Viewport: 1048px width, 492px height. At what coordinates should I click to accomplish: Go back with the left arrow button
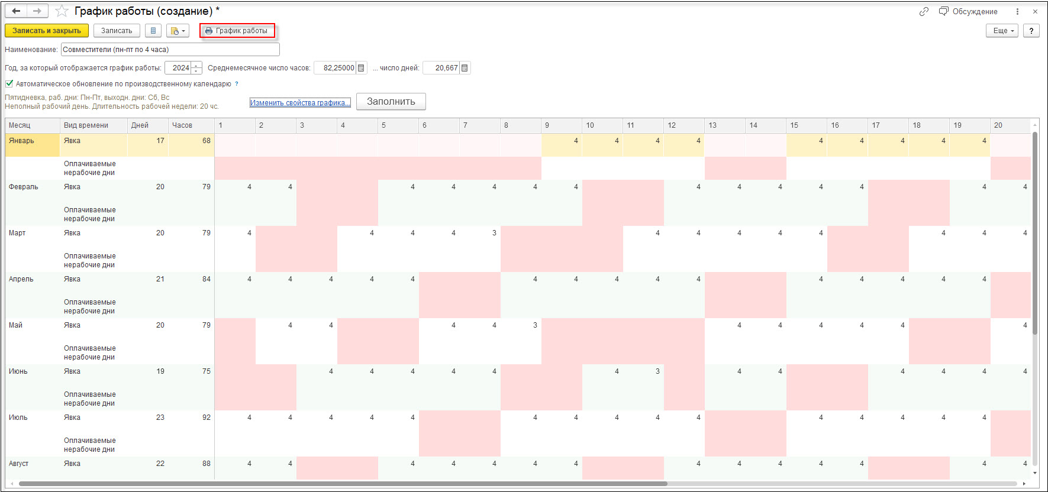coord(16,11)
